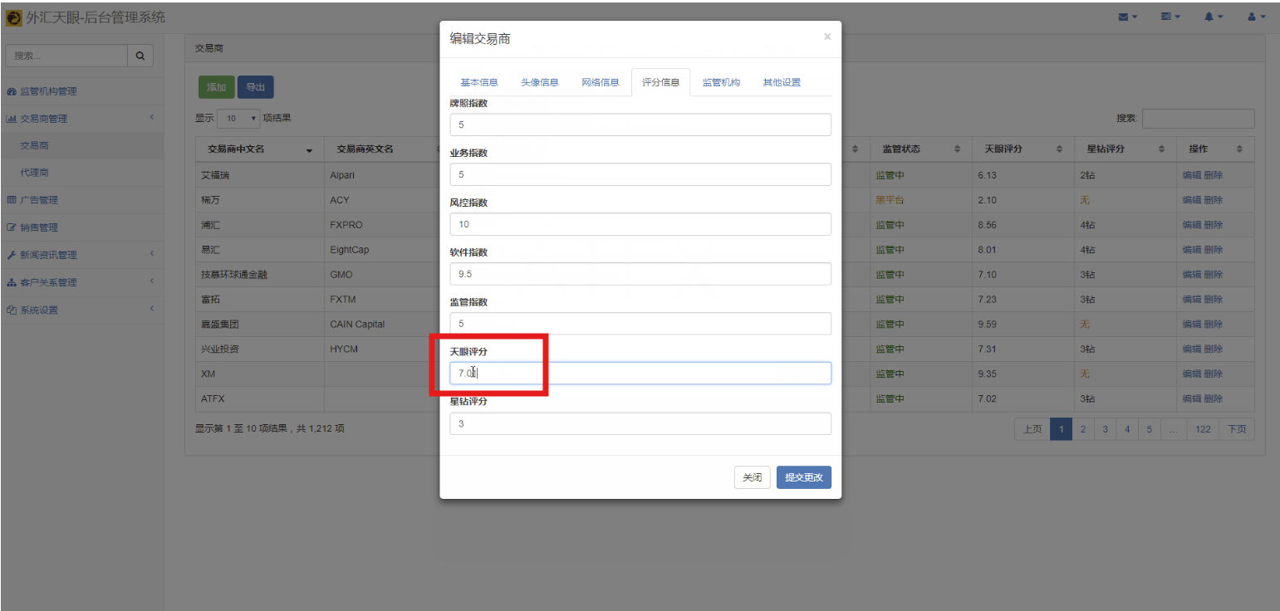Click the bell notifications icon
The width and height of the screenshot is (1280, 611).
(x=1212, y=17)
